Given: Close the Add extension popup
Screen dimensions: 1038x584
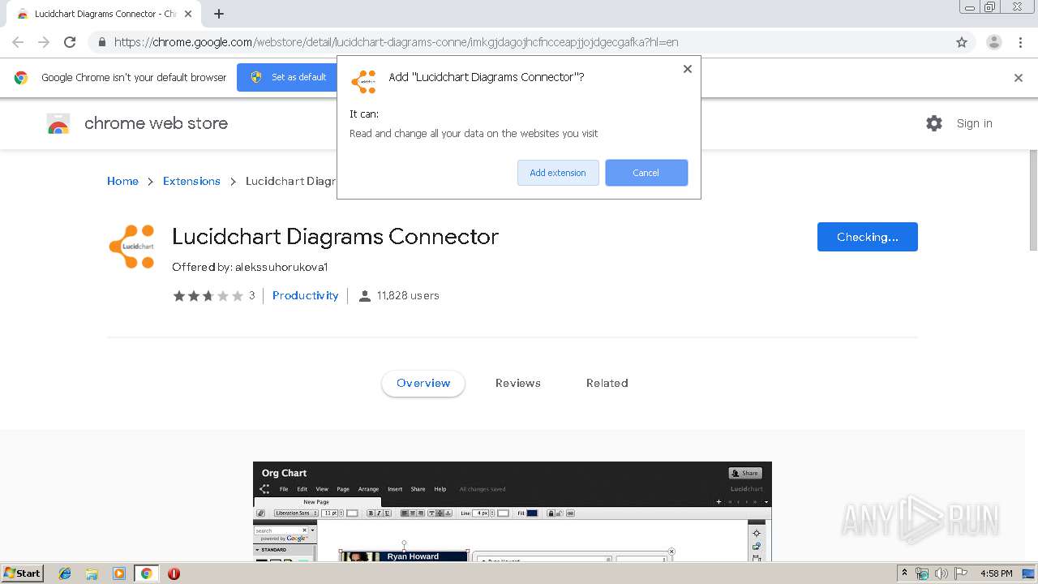Looking at the screenshot, I should click(688, 69).
